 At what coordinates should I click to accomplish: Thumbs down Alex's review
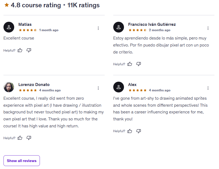pos(139,131)
